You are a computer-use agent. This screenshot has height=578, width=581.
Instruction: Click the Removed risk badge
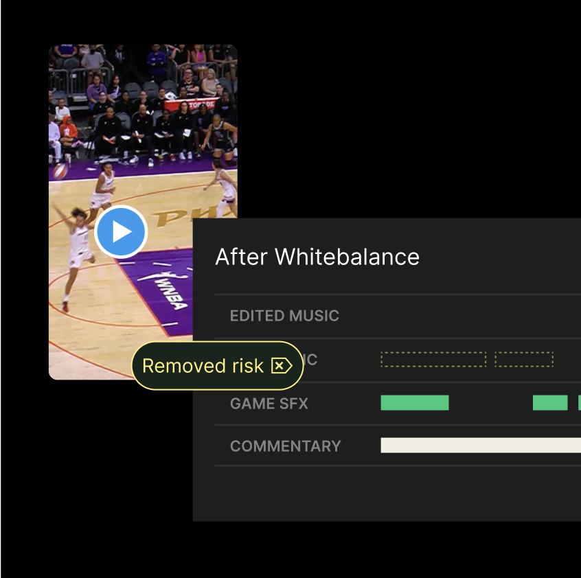pos(218,365)
